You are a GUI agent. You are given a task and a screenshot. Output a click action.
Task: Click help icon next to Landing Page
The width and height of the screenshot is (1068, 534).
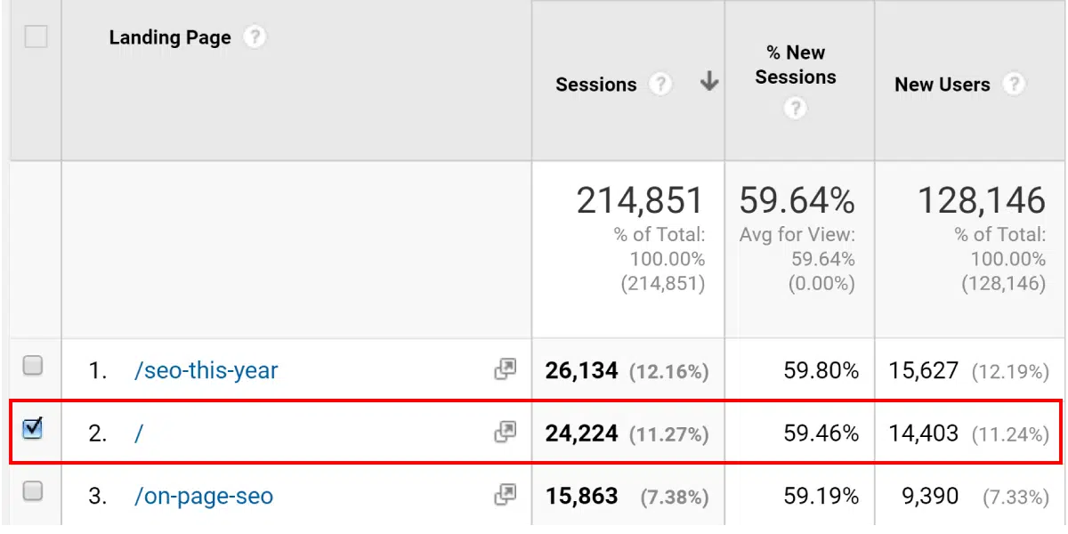tap(255, 37)
